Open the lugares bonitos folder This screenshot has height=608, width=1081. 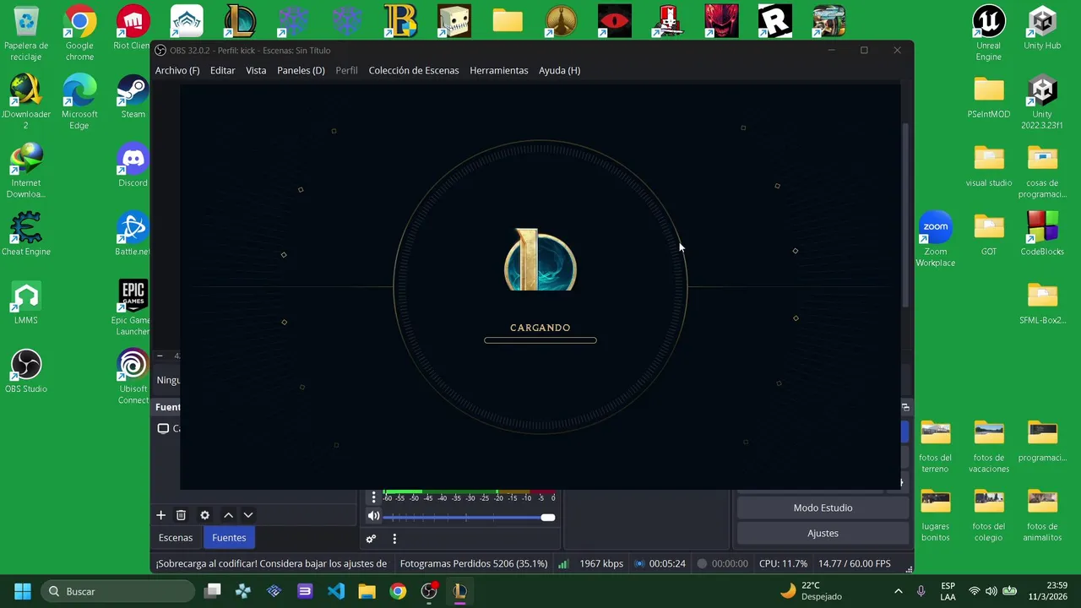[x=936, y=515]
